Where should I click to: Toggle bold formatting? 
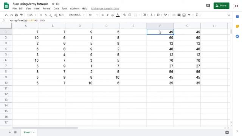click(x=102, y=15)
